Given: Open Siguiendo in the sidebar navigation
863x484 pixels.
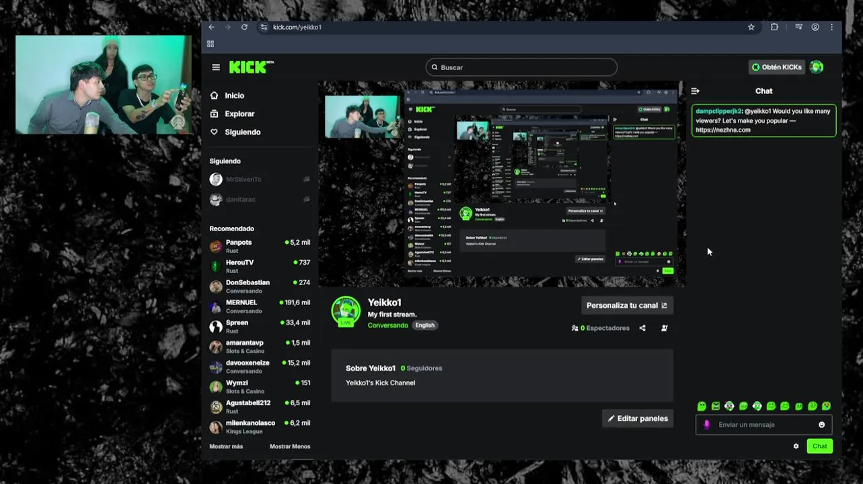Looking at the screenshot, I should (235, 132).
